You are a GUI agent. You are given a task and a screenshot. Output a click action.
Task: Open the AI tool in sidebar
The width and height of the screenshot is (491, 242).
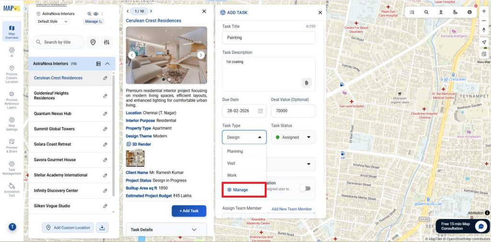tap(12, 52)
